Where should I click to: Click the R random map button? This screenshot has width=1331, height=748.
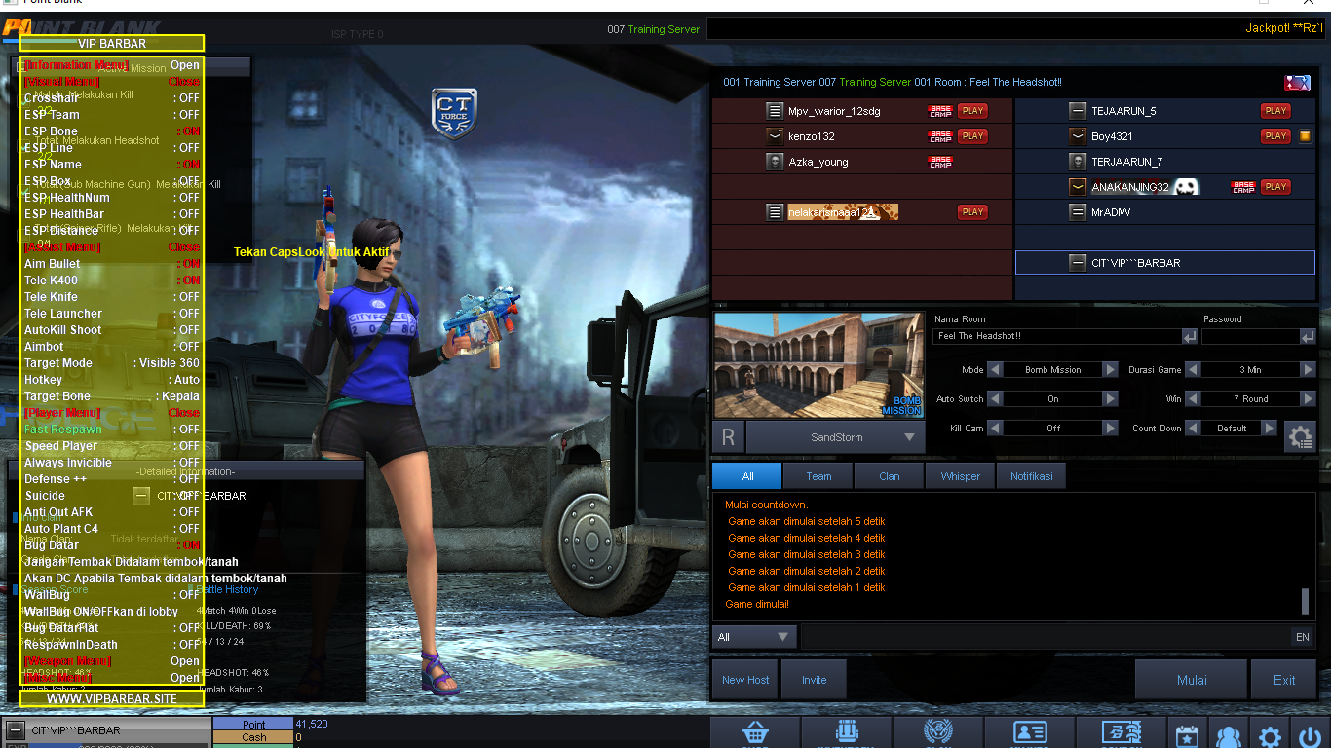728,437
